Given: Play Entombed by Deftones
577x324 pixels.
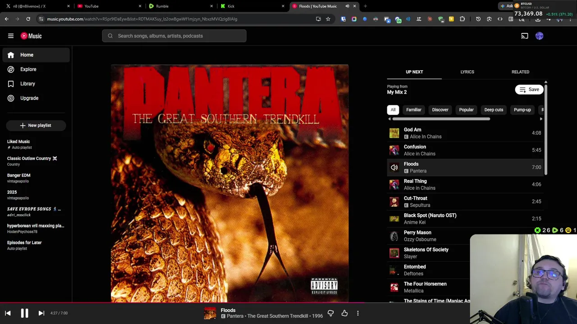Looking at the screenshot, I should click(428, 270).
